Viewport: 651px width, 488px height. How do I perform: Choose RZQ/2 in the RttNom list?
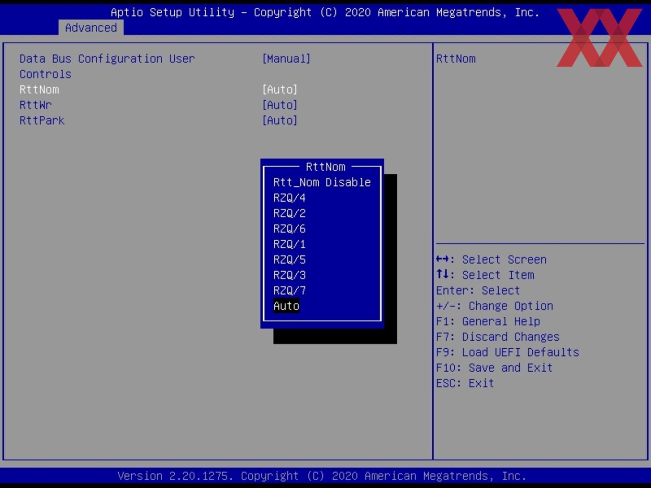290,213
